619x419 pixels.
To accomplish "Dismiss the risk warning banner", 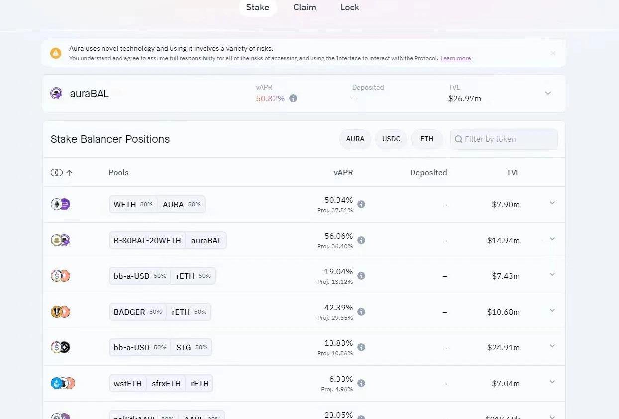I will pos(553,53).
